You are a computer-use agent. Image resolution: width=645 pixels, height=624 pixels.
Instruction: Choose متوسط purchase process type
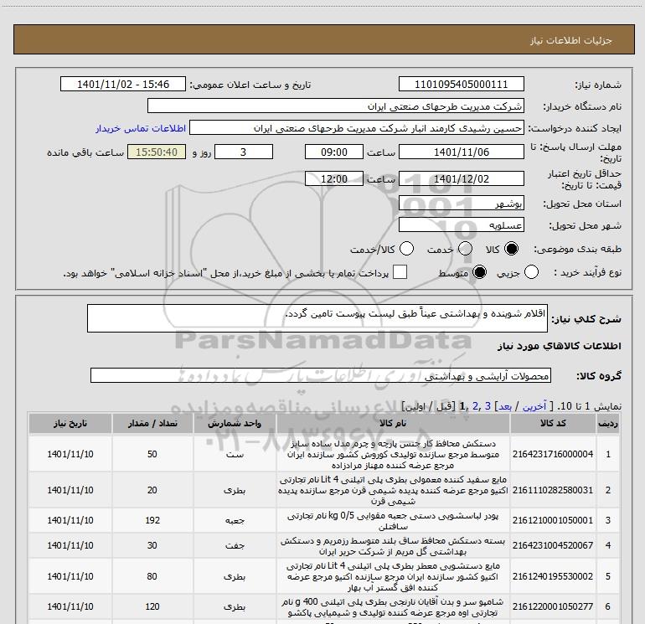479,272
